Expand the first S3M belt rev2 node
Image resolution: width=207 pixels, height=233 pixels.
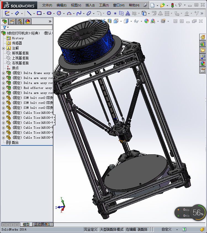coord(3,98)
